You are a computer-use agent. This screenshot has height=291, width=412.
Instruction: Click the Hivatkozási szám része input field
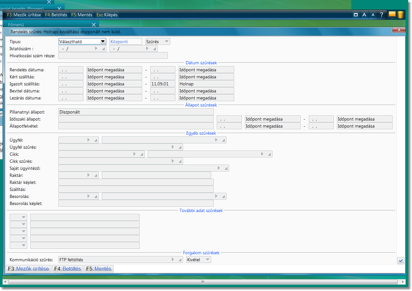113,56
